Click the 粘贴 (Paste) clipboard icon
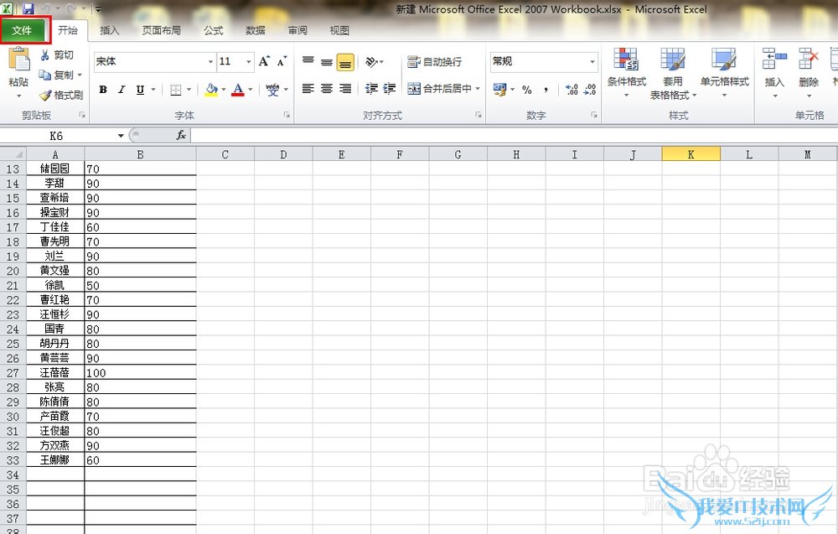This screenshot has width=838, height=534. coord(18,60)
